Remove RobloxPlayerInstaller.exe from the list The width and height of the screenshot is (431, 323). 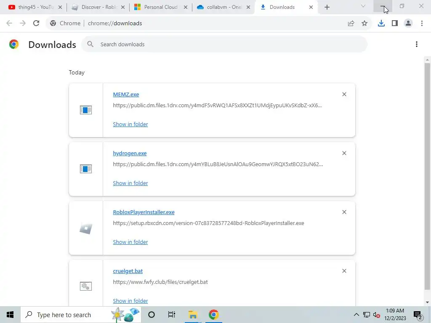click(x=344, y=212)
